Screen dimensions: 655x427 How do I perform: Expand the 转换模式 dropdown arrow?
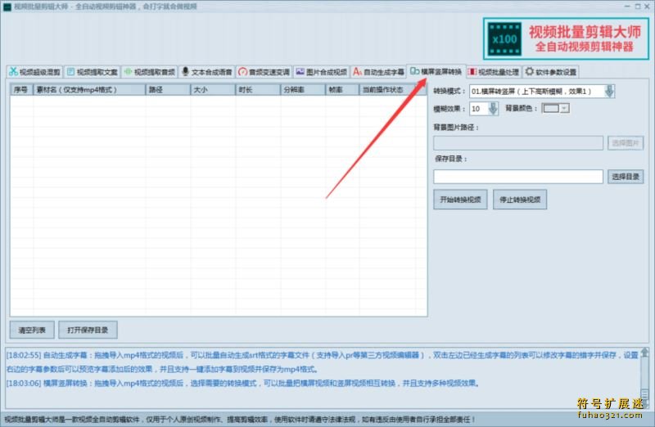[x=609, y=92]
